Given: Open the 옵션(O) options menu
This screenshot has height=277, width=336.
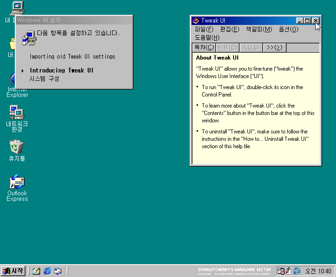Looking at the screenshot, I should 288,30.
